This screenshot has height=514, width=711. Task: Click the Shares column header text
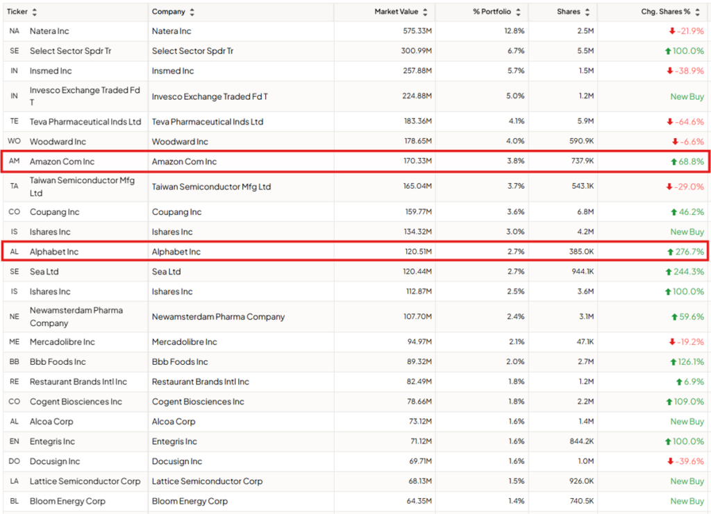click(569, 12)
